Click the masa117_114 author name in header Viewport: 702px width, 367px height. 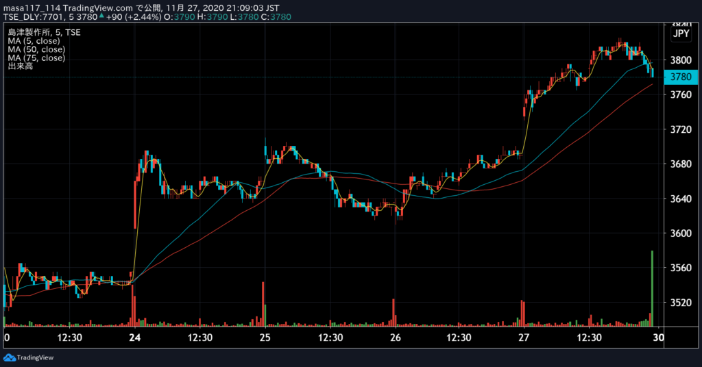click(32, 8)
